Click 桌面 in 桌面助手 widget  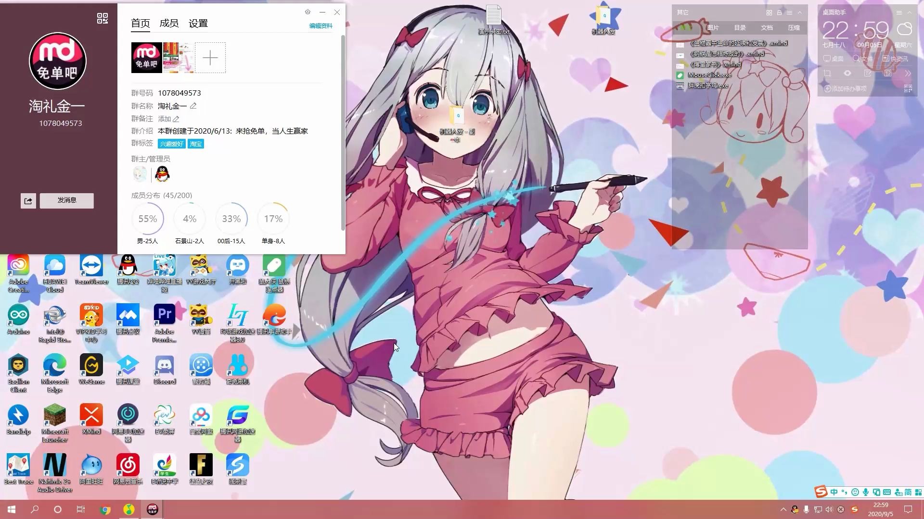click(834, 59)
